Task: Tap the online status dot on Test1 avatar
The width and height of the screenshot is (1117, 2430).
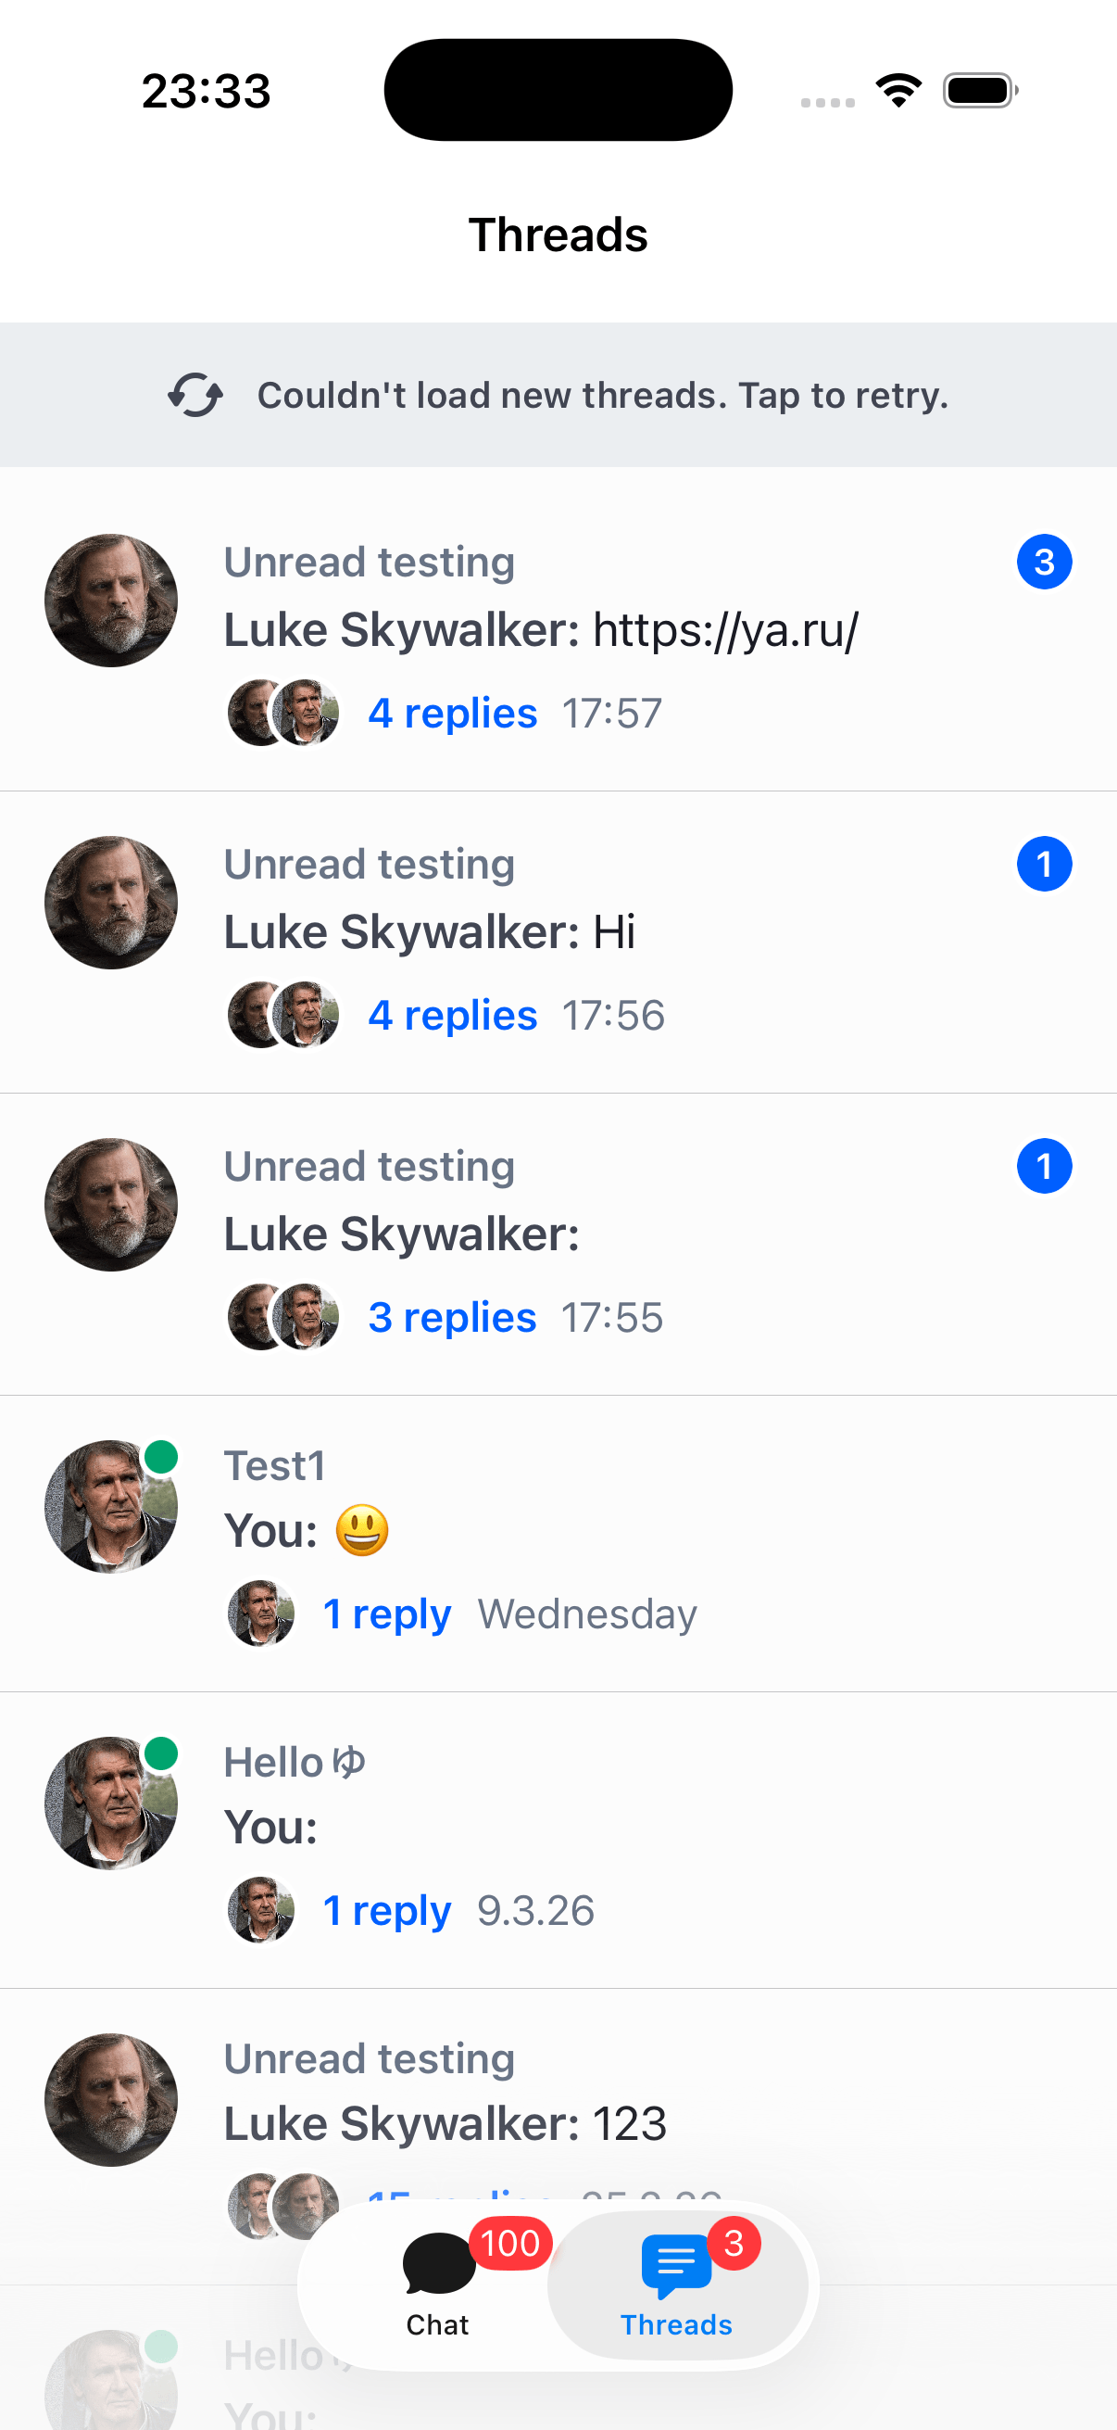Action: click(x=161, y=1457)
